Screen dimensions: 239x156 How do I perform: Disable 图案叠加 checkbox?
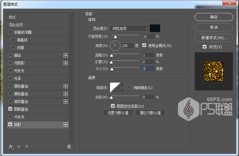click(x=10, y=109)
